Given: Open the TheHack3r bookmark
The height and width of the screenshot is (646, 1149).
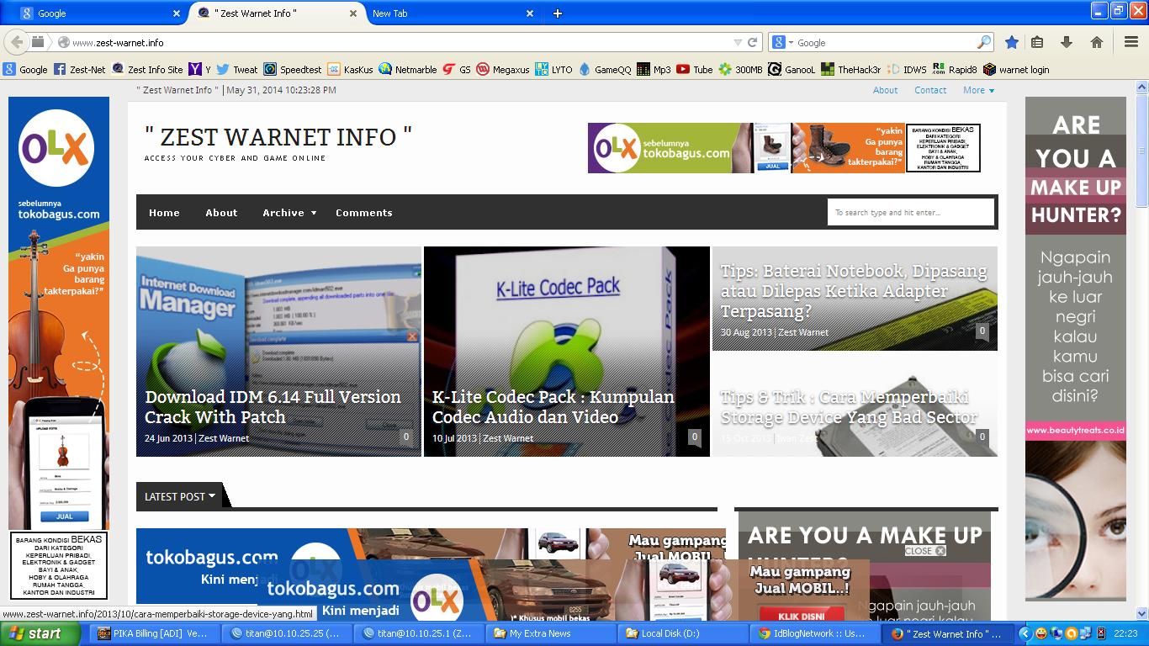Looking at the screenshot, I should tap(851, 70).
